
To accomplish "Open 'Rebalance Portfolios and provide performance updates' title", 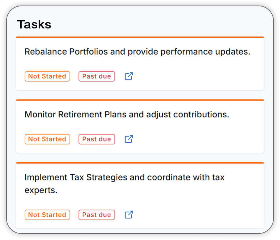I will click(137, 52).
